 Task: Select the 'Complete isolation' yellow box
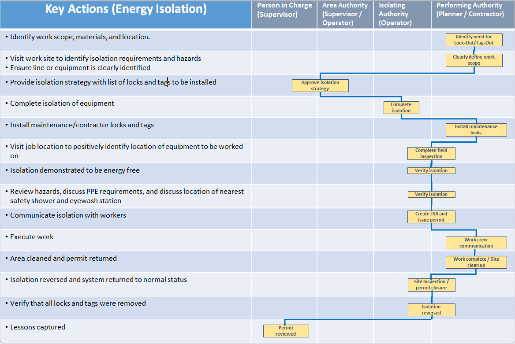(401, 108)
